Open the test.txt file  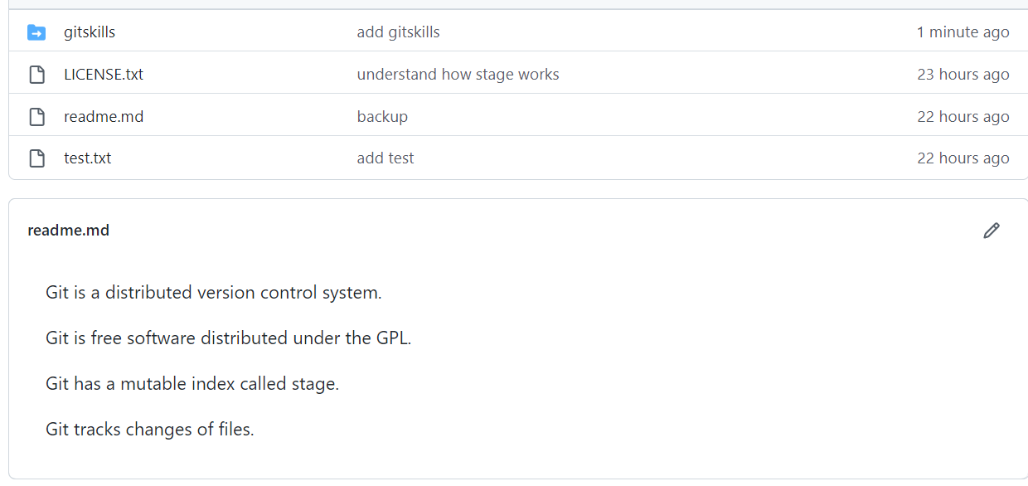click(x=88, y=158)
